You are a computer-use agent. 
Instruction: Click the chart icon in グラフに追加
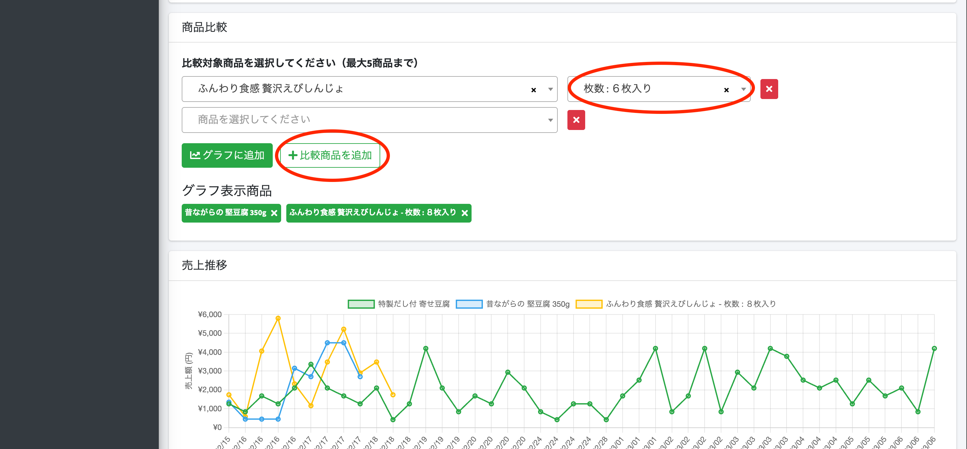click(195, 155)
